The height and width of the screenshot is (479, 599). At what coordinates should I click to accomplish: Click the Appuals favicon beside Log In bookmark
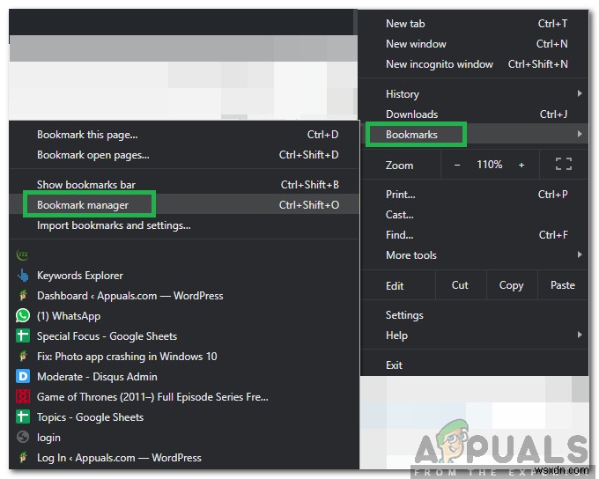[x=23, y=457]
